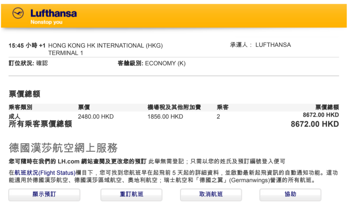
Task: Select the 票價總額 column header at right
Action: [x=327, y=107]
